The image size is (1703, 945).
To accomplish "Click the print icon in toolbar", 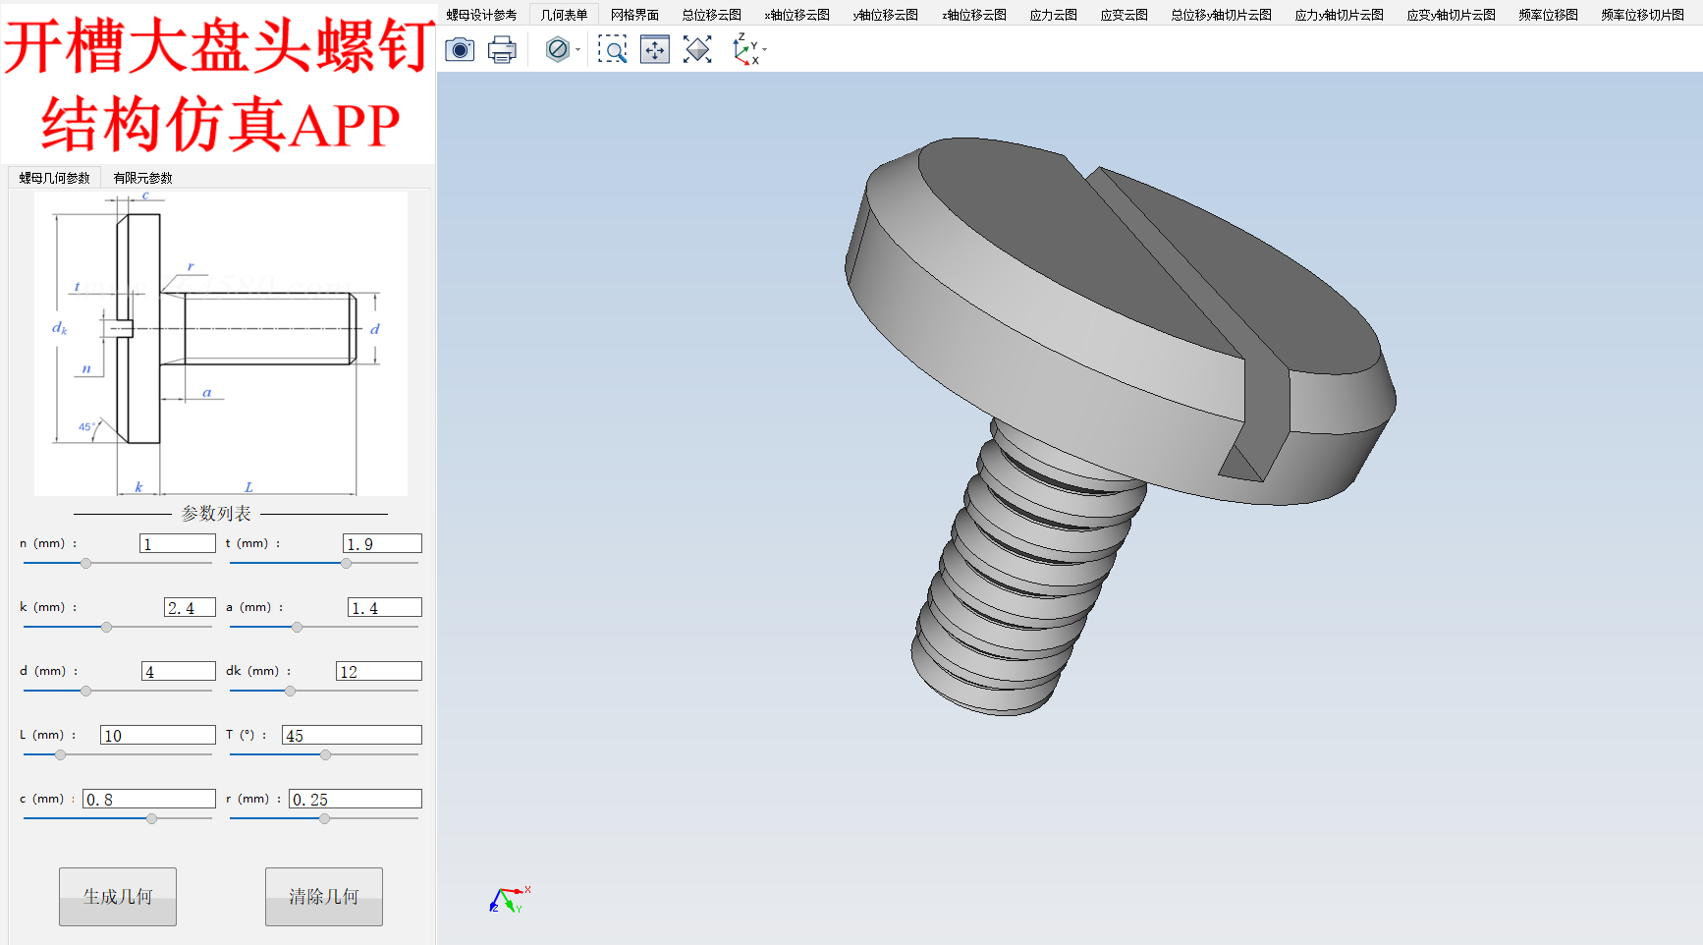I will tap(502, 49).
